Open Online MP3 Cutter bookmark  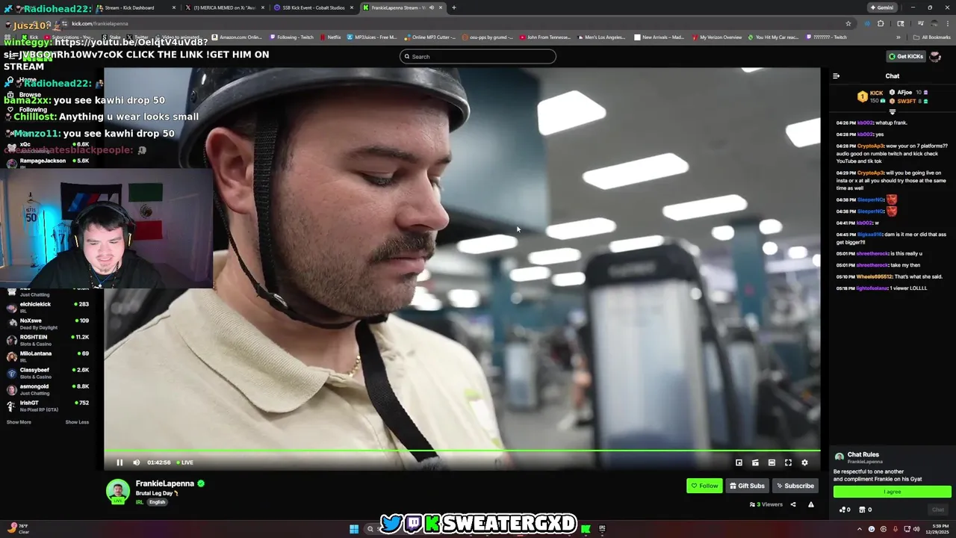click(x=429, y=37)
